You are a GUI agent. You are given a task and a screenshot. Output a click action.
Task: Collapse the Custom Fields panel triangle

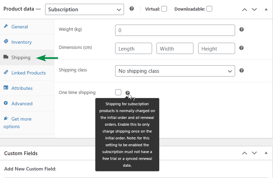[266, 153]
